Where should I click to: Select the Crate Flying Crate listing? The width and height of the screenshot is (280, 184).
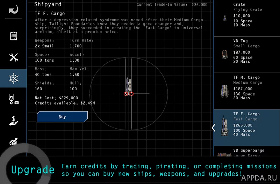point(247,18)
